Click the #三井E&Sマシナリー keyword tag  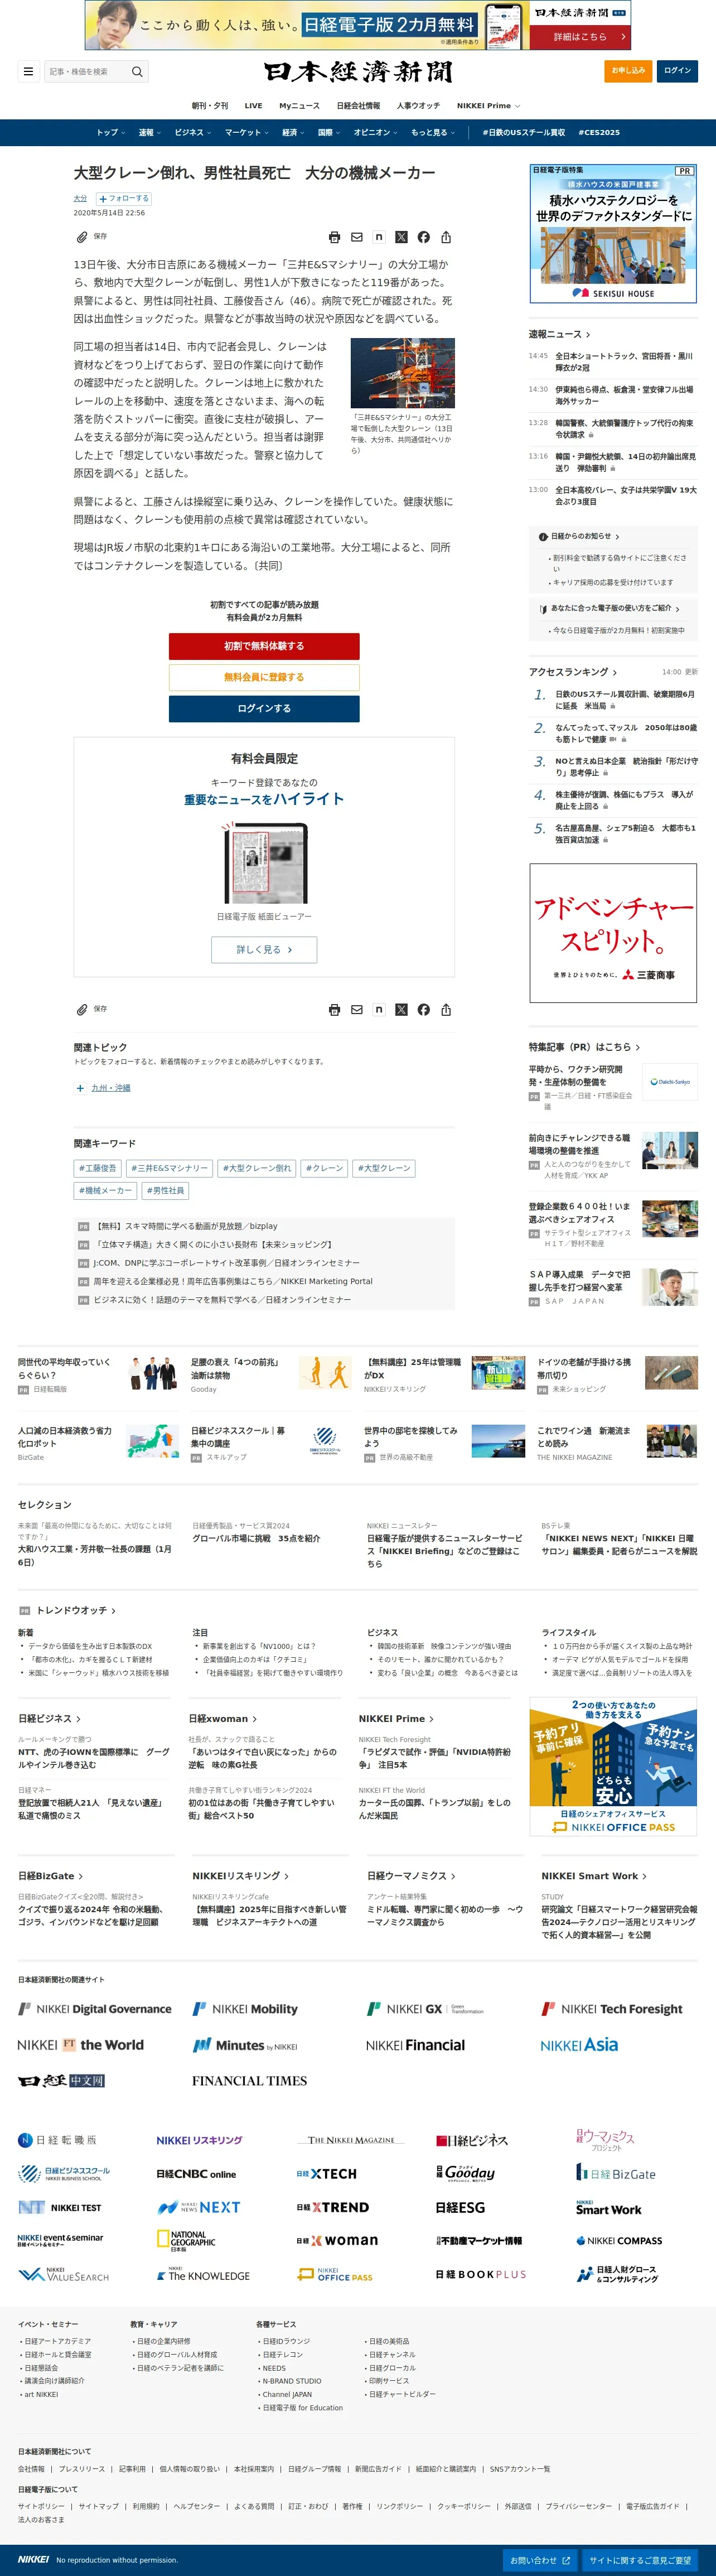pos(169,1168)
